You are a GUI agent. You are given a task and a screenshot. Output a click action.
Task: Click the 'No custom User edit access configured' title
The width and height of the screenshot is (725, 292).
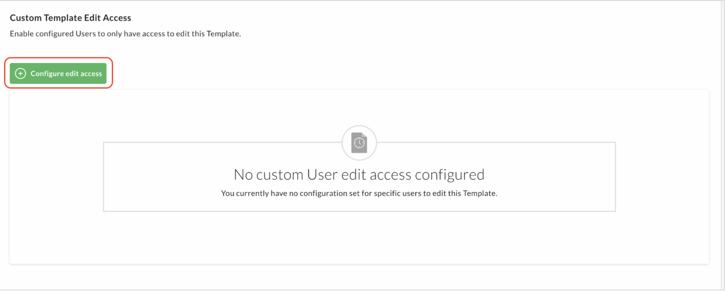click(359, 174)
